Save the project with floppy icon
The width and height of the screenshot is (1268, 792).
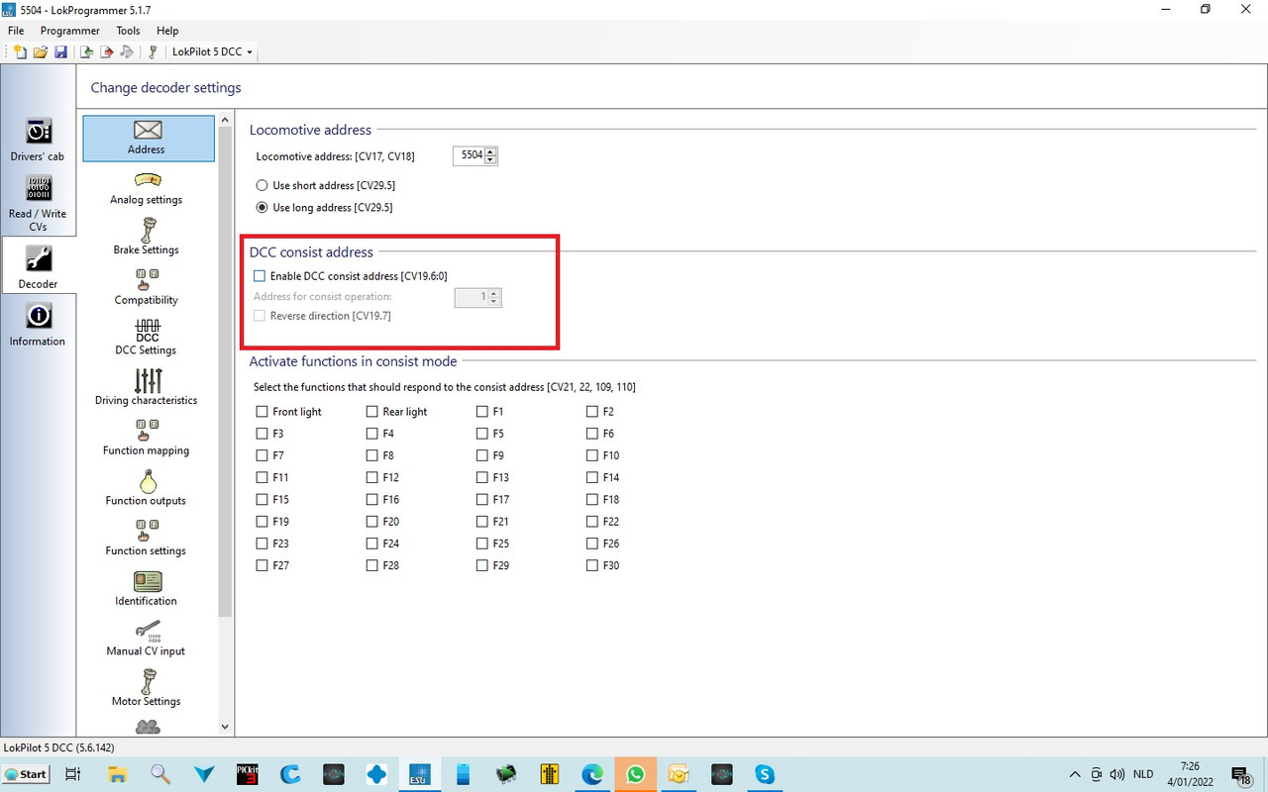(x=60, y=51)
